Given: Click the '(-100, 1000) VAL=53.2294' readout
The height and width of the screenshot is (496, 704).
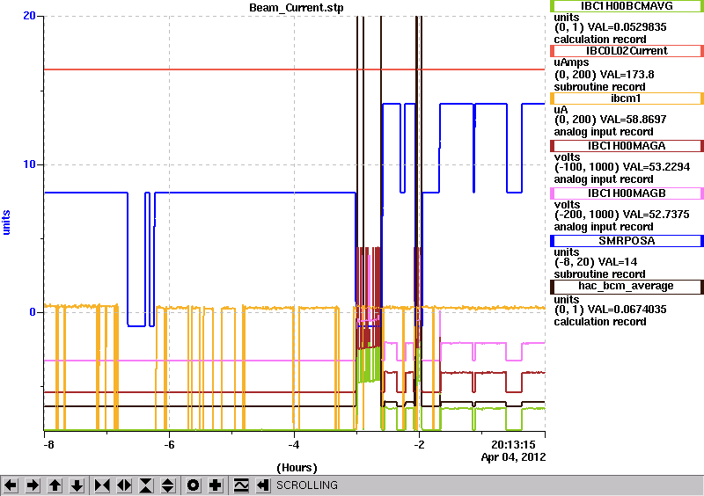Looking at the screenshot, I should (621, 167).
